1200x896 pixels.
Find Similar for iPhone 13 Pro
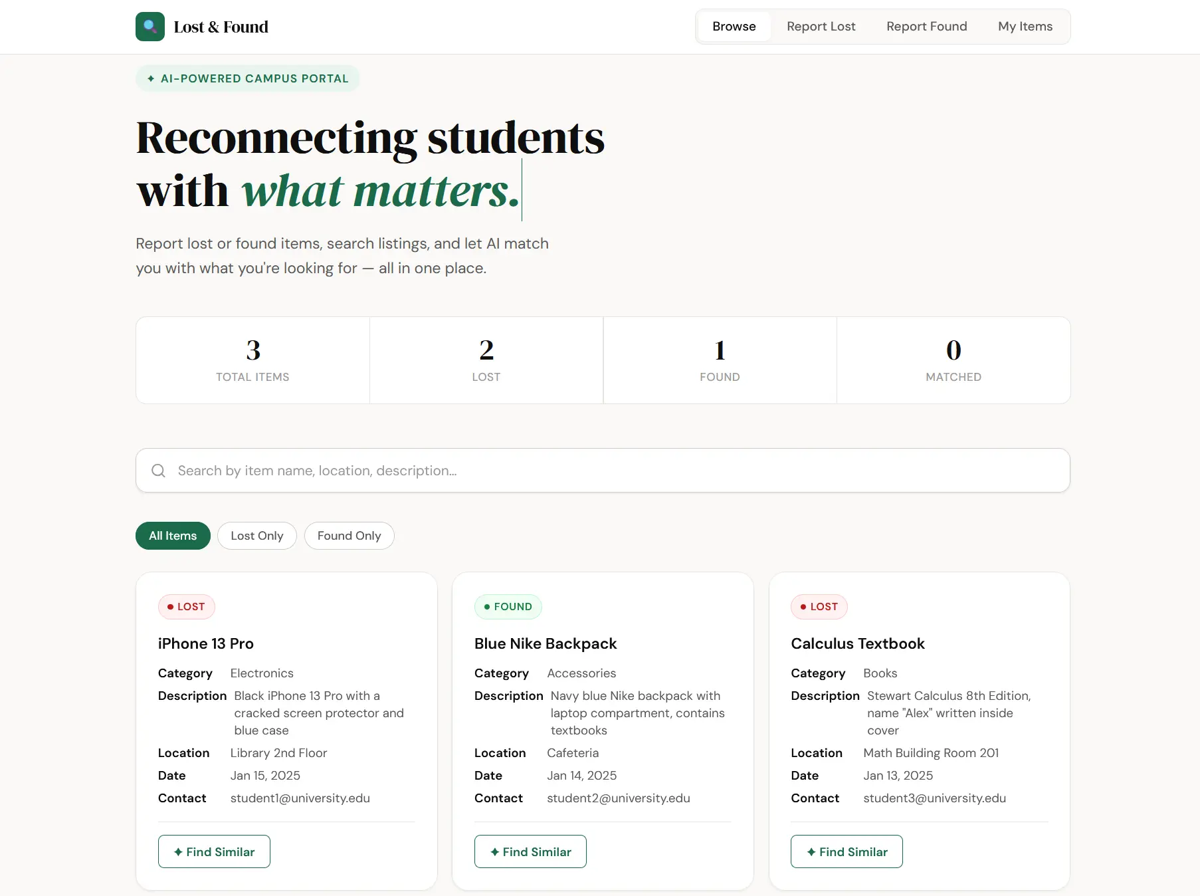pyautogui.click(x=214, y=851)
